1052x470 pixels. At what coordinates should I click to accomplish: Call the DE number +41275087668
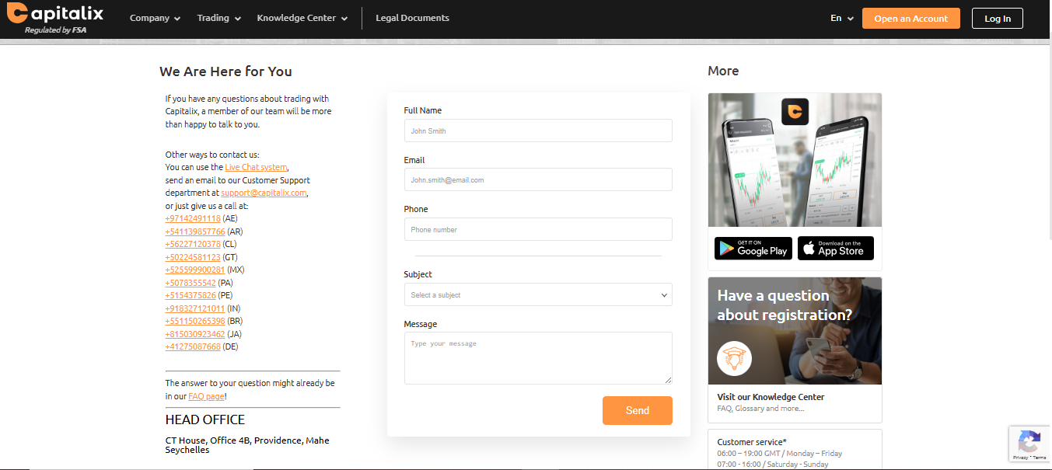(x=193, y=346)
